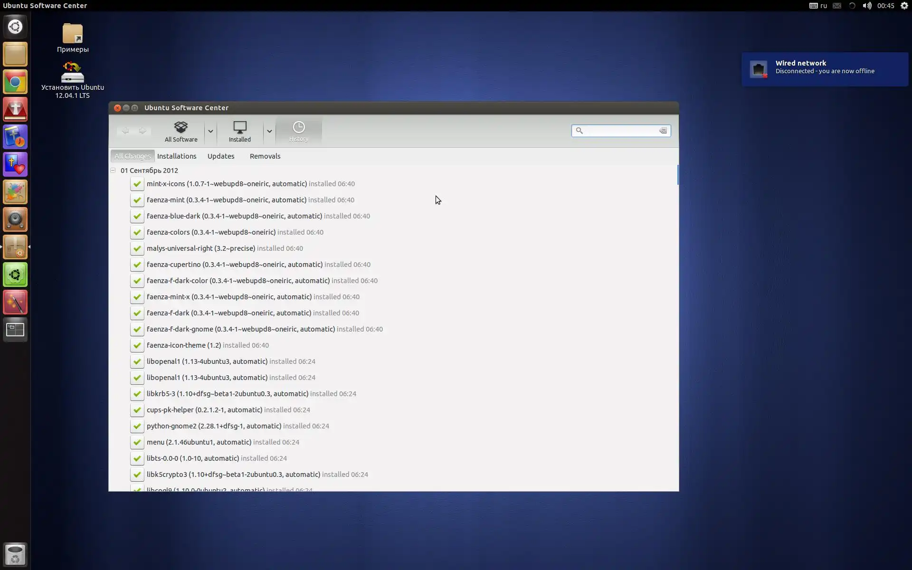Open Trash in the launcher
The height and width of the screenshot is (570, 912).
[15, 554]
